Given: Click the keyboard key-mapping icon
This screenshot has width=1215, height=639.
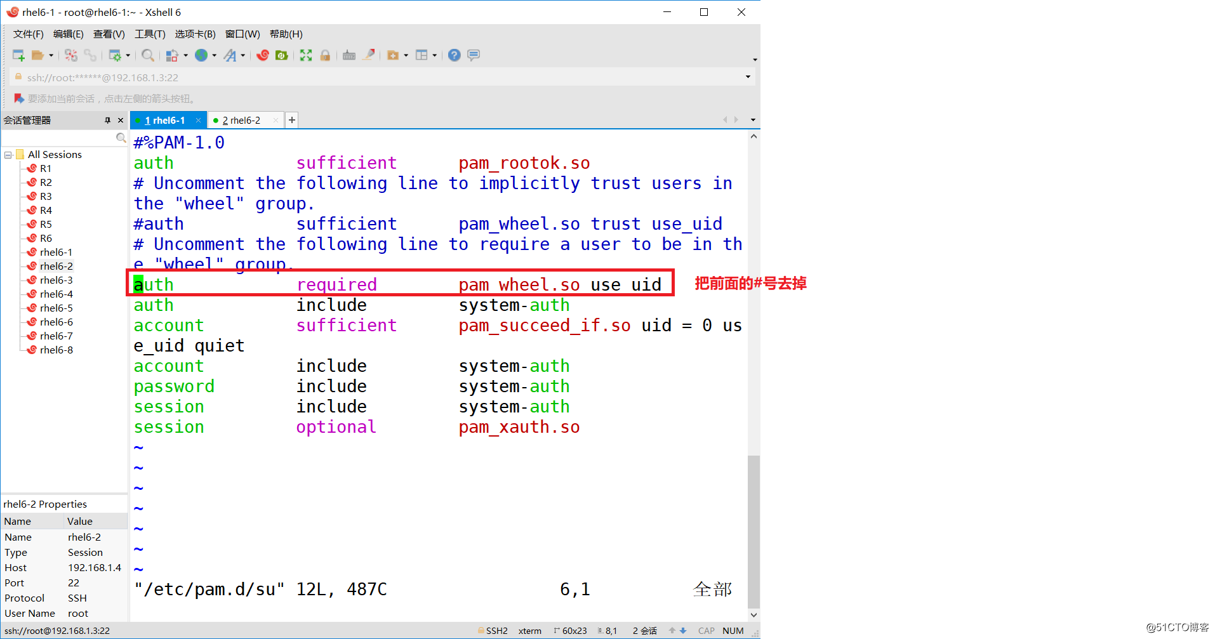Looking at the screenshot, I should pos(349,55).
